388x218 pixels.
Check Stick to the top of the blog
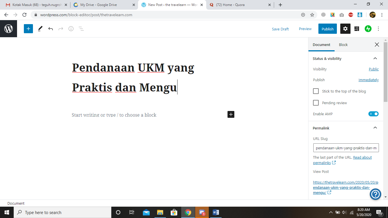pos(316,91)
